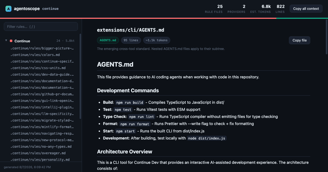The height and width of the screenshot is (172, 328).
Task: Select .continue/rules/dev-data-guide rule
Action: [42, 75]
